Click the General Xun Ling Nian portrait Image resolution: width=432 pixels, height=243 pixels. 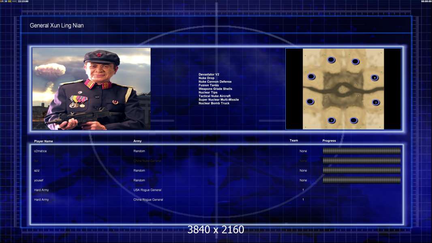(x=92, y=89)
